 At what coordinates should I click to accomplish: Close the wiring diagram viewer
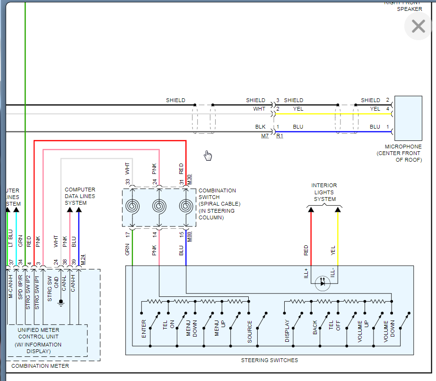[418, 26]
